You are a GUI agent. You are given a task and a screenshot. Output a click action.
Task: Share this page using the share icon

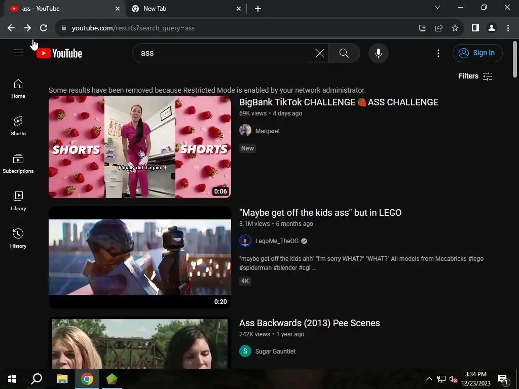(439, 28)
